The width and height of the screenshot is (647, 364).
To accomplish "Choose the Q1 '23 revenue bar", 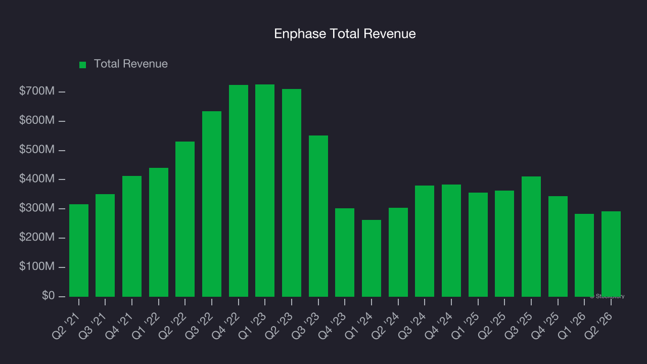I will pyautogui.click(x=265, y=191).
